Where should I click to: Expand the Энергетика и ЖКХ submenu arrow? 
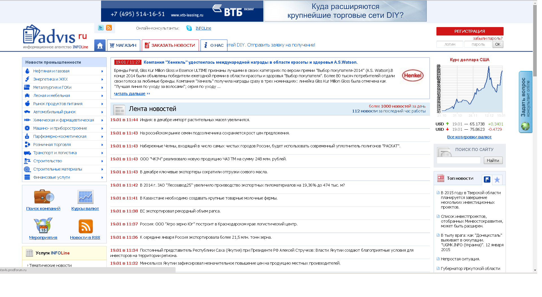click(x=102, y=79)
